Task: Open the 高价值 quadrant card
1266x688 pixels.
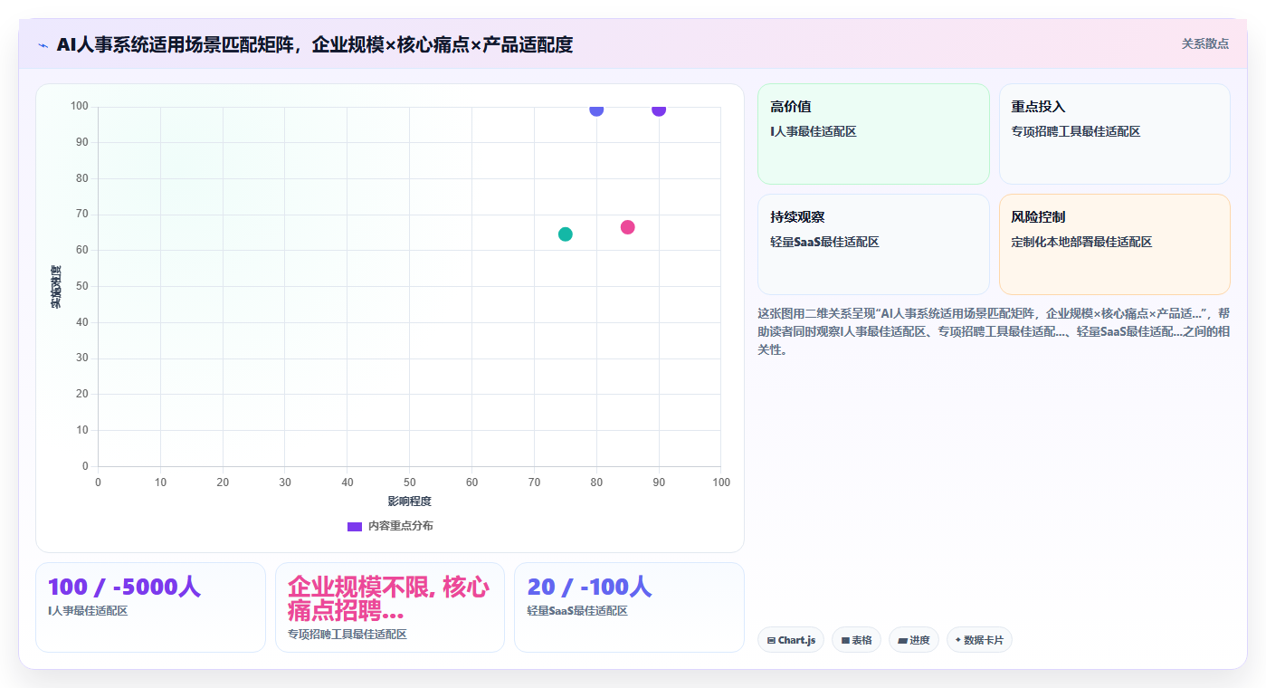Action: point(873,134)
